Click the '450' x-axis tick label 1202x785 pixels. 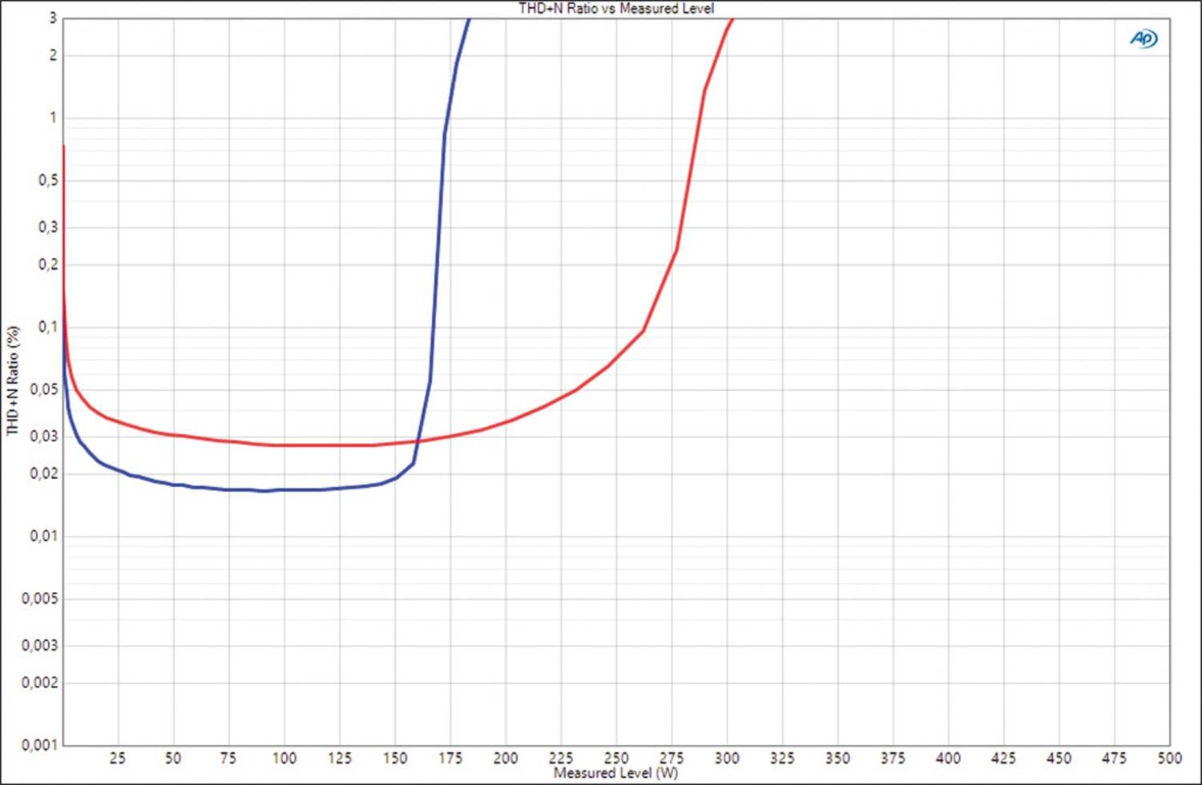click(x=1059, y=758)
